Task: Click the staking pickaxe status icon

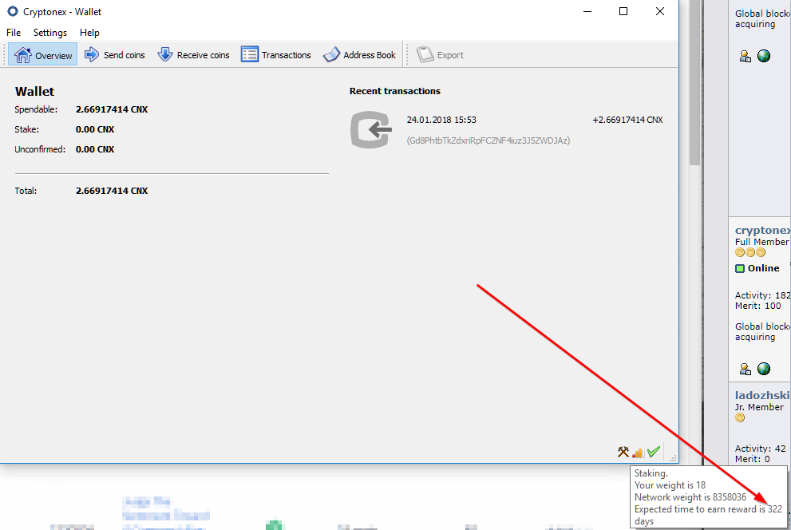Action: pos(623,452)
